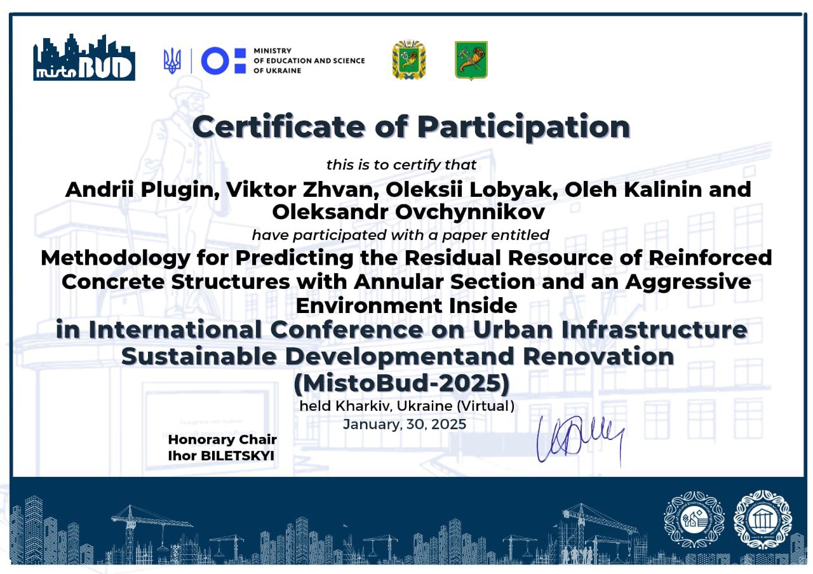This screenshot has width=813, height=574.
Task: Click the "Certificate of Participation" heading
Action: 411,126
